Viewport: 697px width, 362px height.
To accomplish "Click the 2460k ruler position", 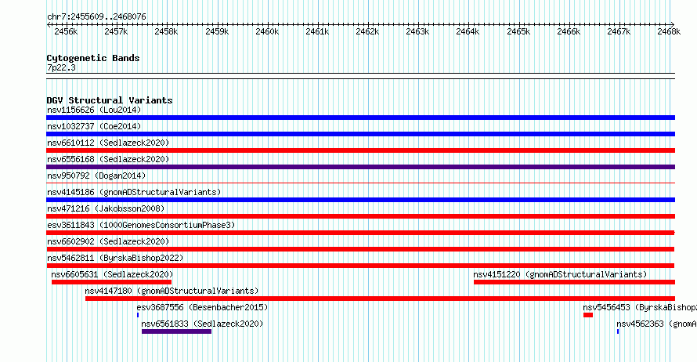I will tap(267, 31).
